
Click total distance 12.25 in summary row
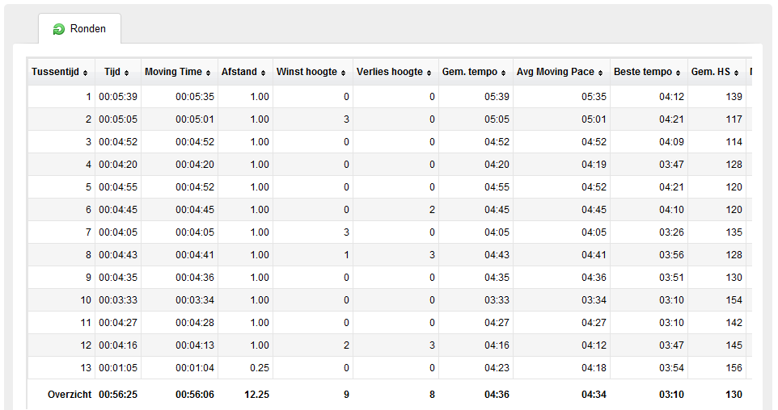[x=257, y=395]
